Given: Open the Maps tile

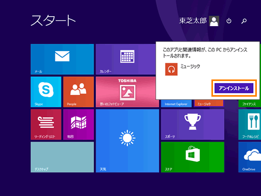Looking at the screenshot, I should pos(78,124).
